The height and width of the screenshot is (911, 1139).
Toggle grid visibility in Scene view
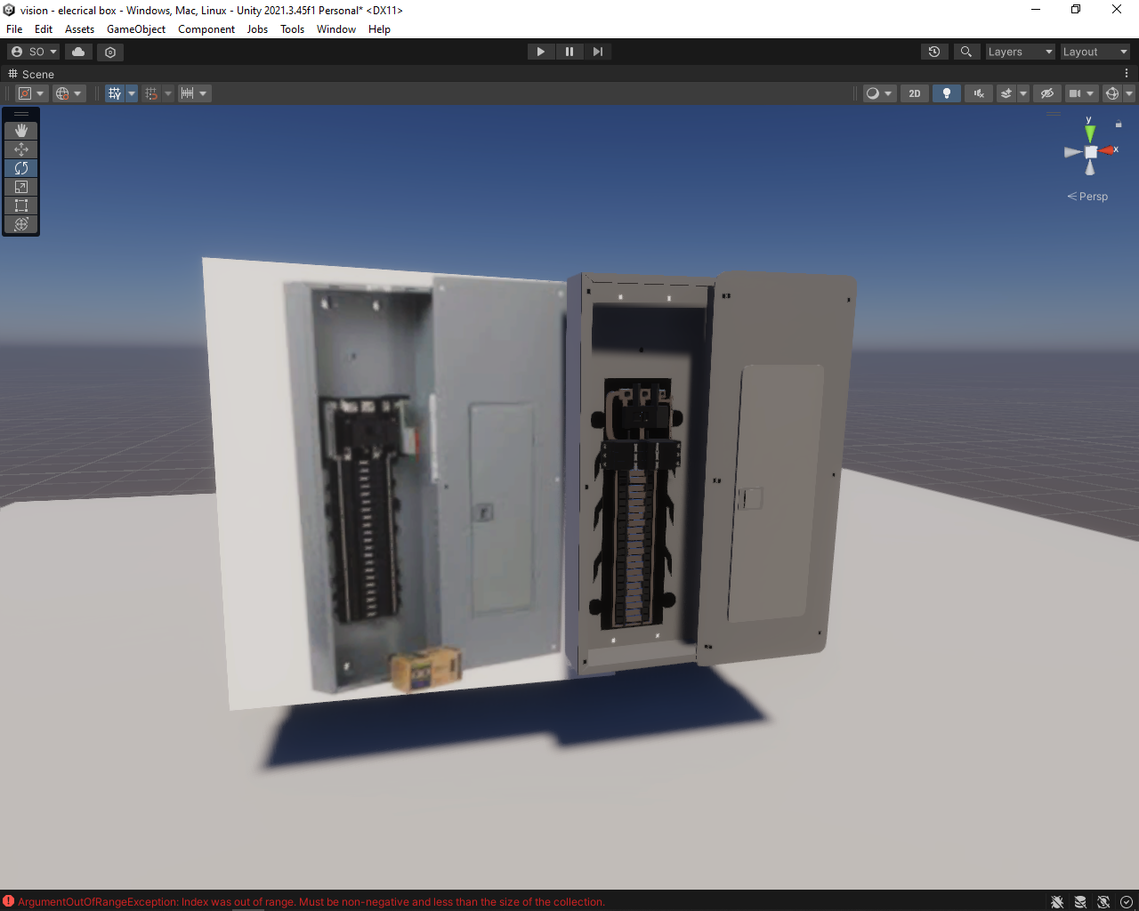115,93
